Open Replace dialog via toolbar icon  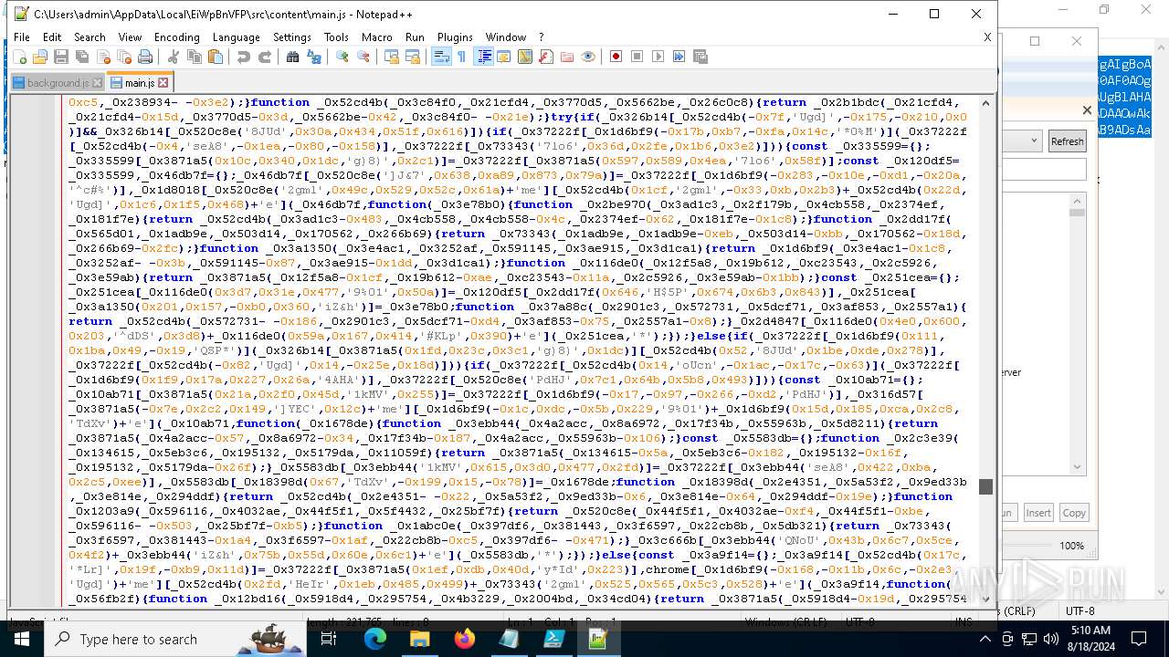click(314, 57)
